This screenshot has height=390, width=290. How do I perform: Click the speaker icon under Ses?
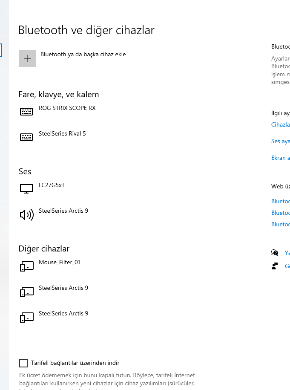(x=26, y=215)
